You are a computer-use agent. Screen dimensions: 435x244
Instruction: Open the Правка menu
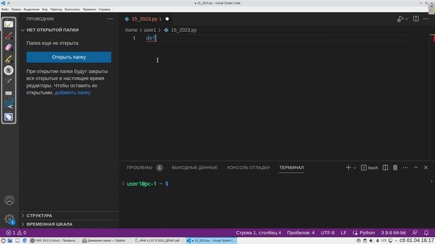click(16, 9)
